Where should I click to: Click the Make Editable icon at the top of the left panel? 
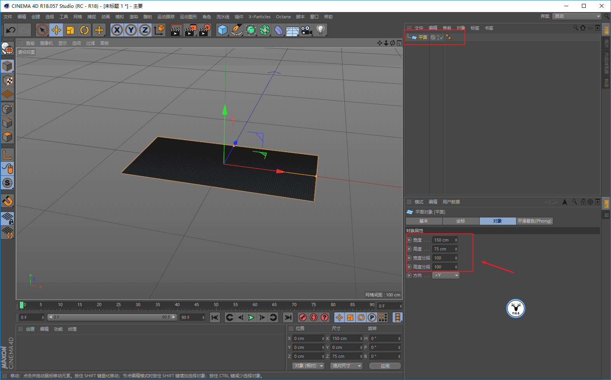(x=7, y=49)
